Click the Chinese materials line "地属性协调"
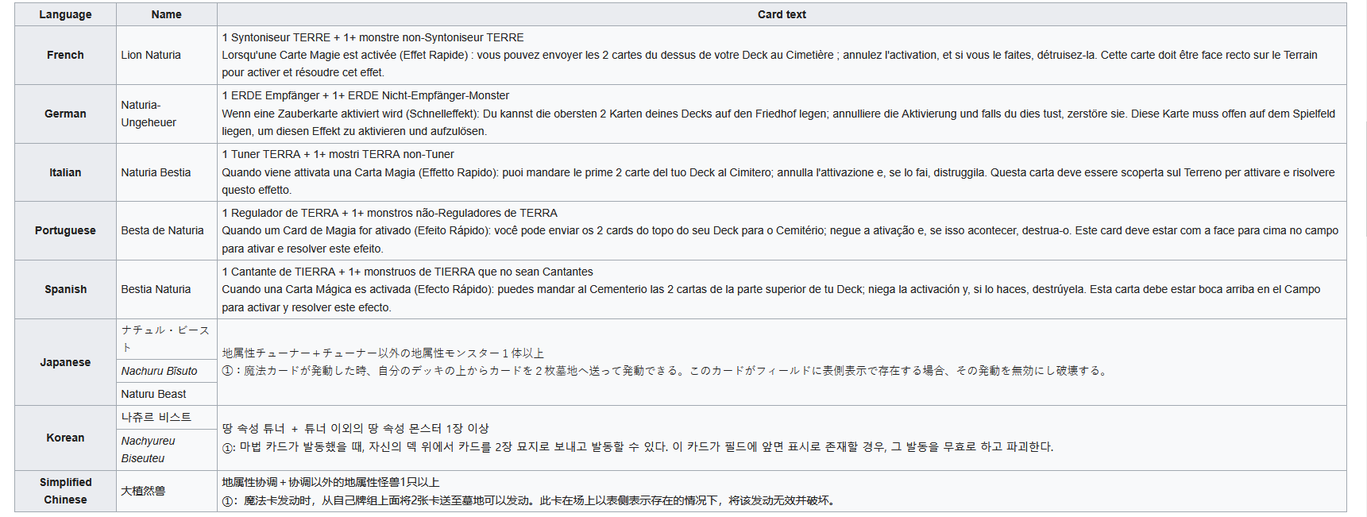The image size is (1367, 517). click(330, 482)
